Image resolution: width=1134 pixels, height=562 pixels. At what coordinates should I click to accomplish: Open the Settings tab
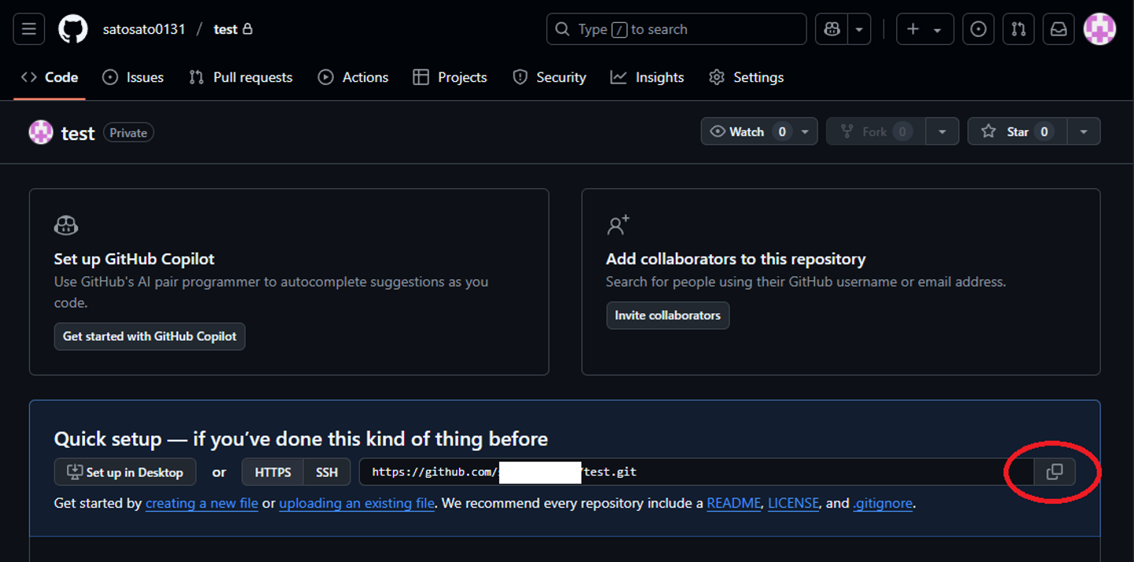[x=747, y=77]
